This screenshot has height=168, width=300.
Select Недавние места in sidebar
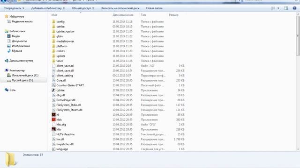(x=22, y=21)
